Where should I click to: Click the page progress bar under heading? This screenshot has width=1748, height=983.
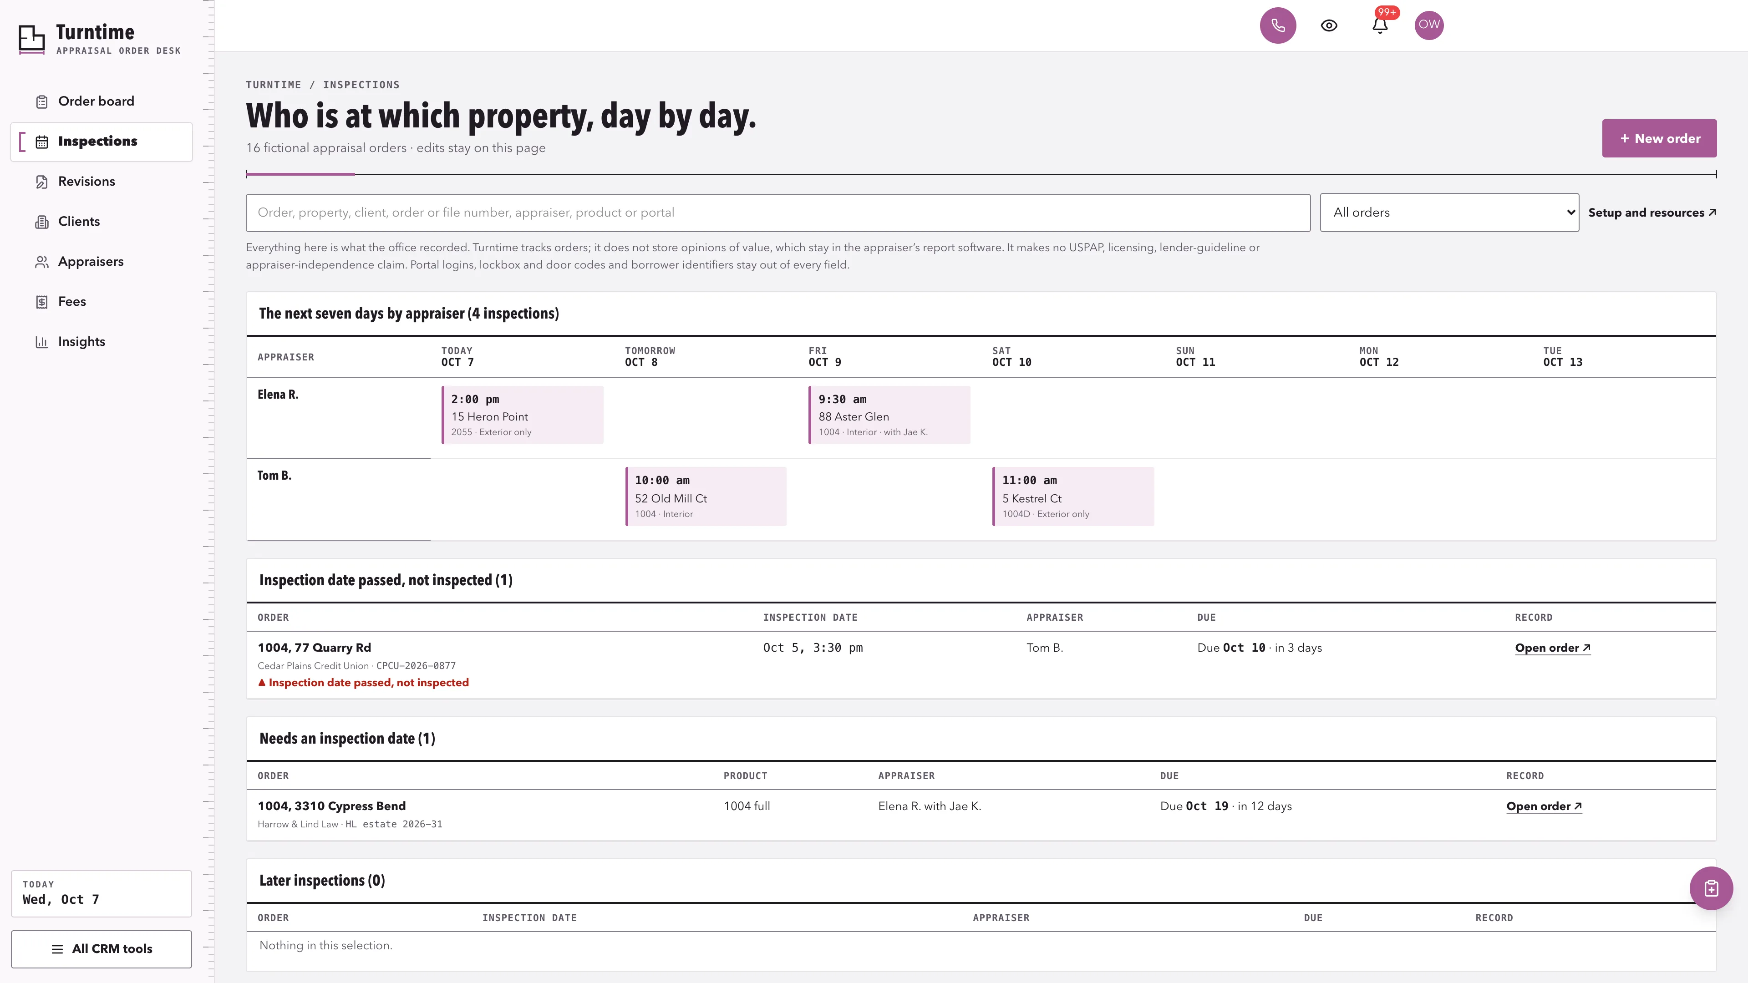click(981, 174)
